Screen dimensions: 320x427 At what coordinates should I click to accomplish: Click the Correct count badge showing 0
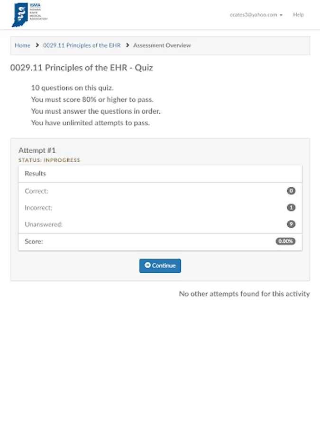pos(291,191)
